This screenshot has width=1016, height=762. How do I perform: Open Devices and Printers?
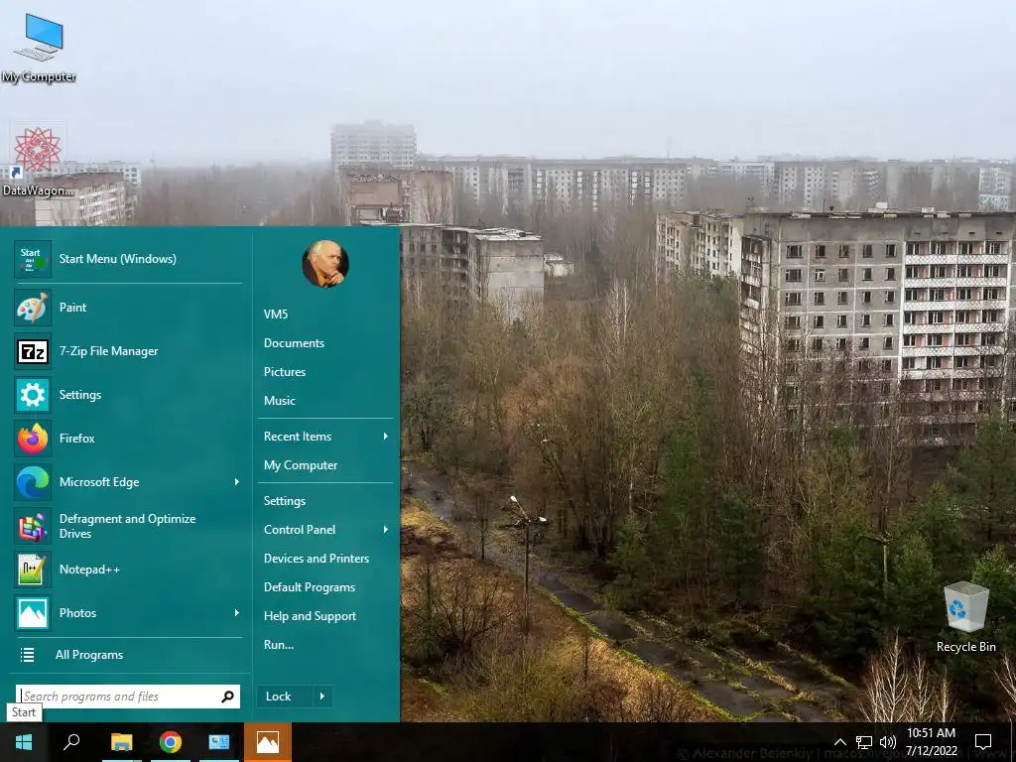coord(317,559)
